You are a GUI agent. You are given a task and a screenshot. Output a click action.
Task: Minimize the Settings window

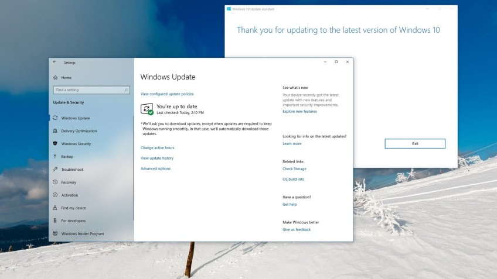pos(325,61)
